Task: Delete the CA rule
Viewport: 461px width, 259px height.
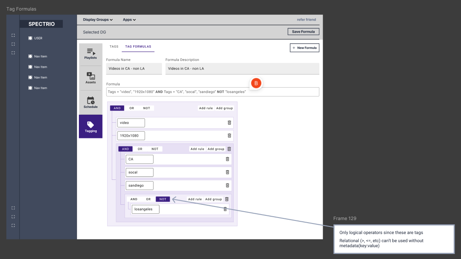Action: point(227,159)
